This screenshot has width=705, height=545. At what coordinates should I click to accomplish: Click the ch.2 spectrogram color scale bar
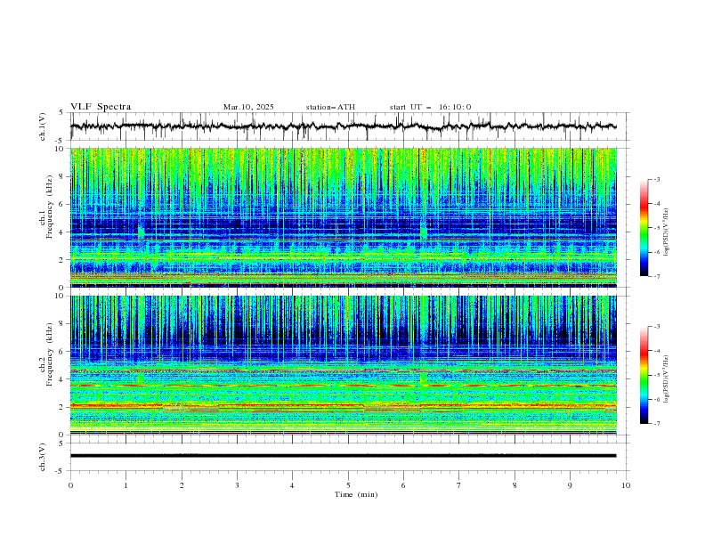644,375
